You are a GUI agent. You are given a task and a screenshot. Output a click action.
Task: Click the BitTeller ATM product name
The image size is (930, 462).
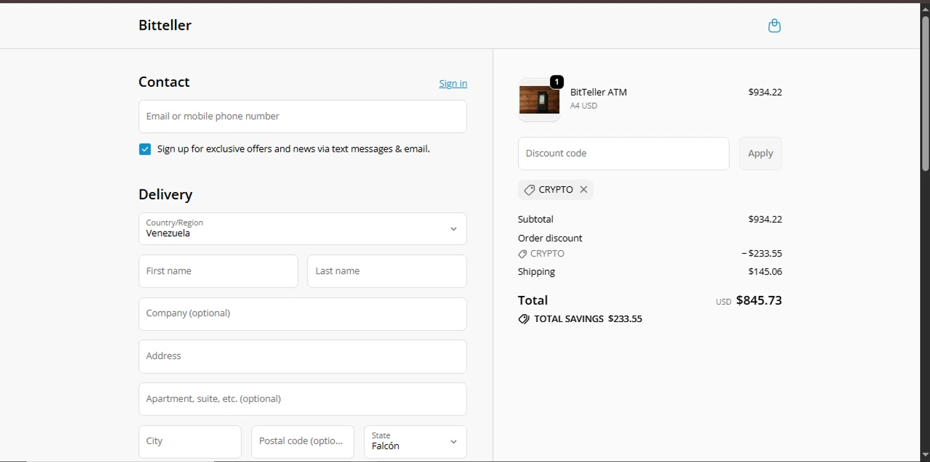[x=598, y=92]
